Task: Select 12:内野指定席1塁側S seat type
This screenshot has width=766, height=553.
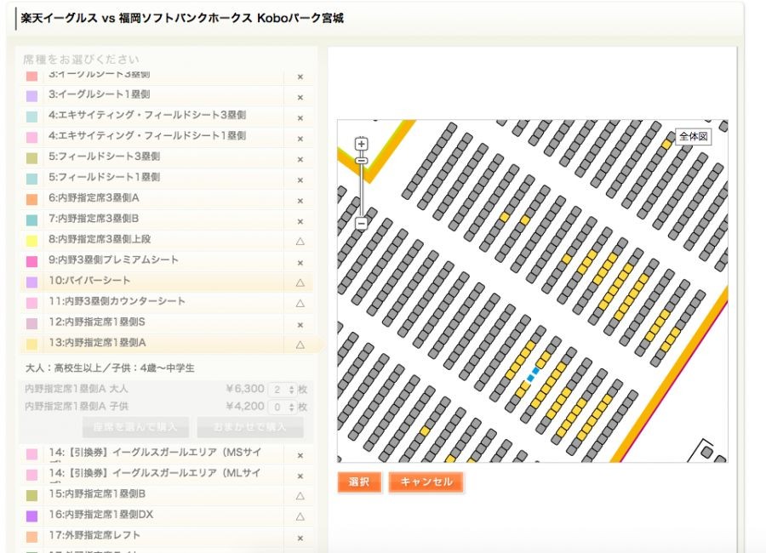Action: tap(167, 322)
